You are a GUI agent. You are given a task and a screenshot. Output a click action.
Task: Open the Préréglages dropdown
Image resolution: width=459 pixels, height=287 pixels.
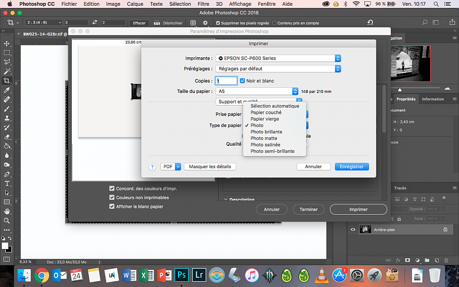point(278,69)
